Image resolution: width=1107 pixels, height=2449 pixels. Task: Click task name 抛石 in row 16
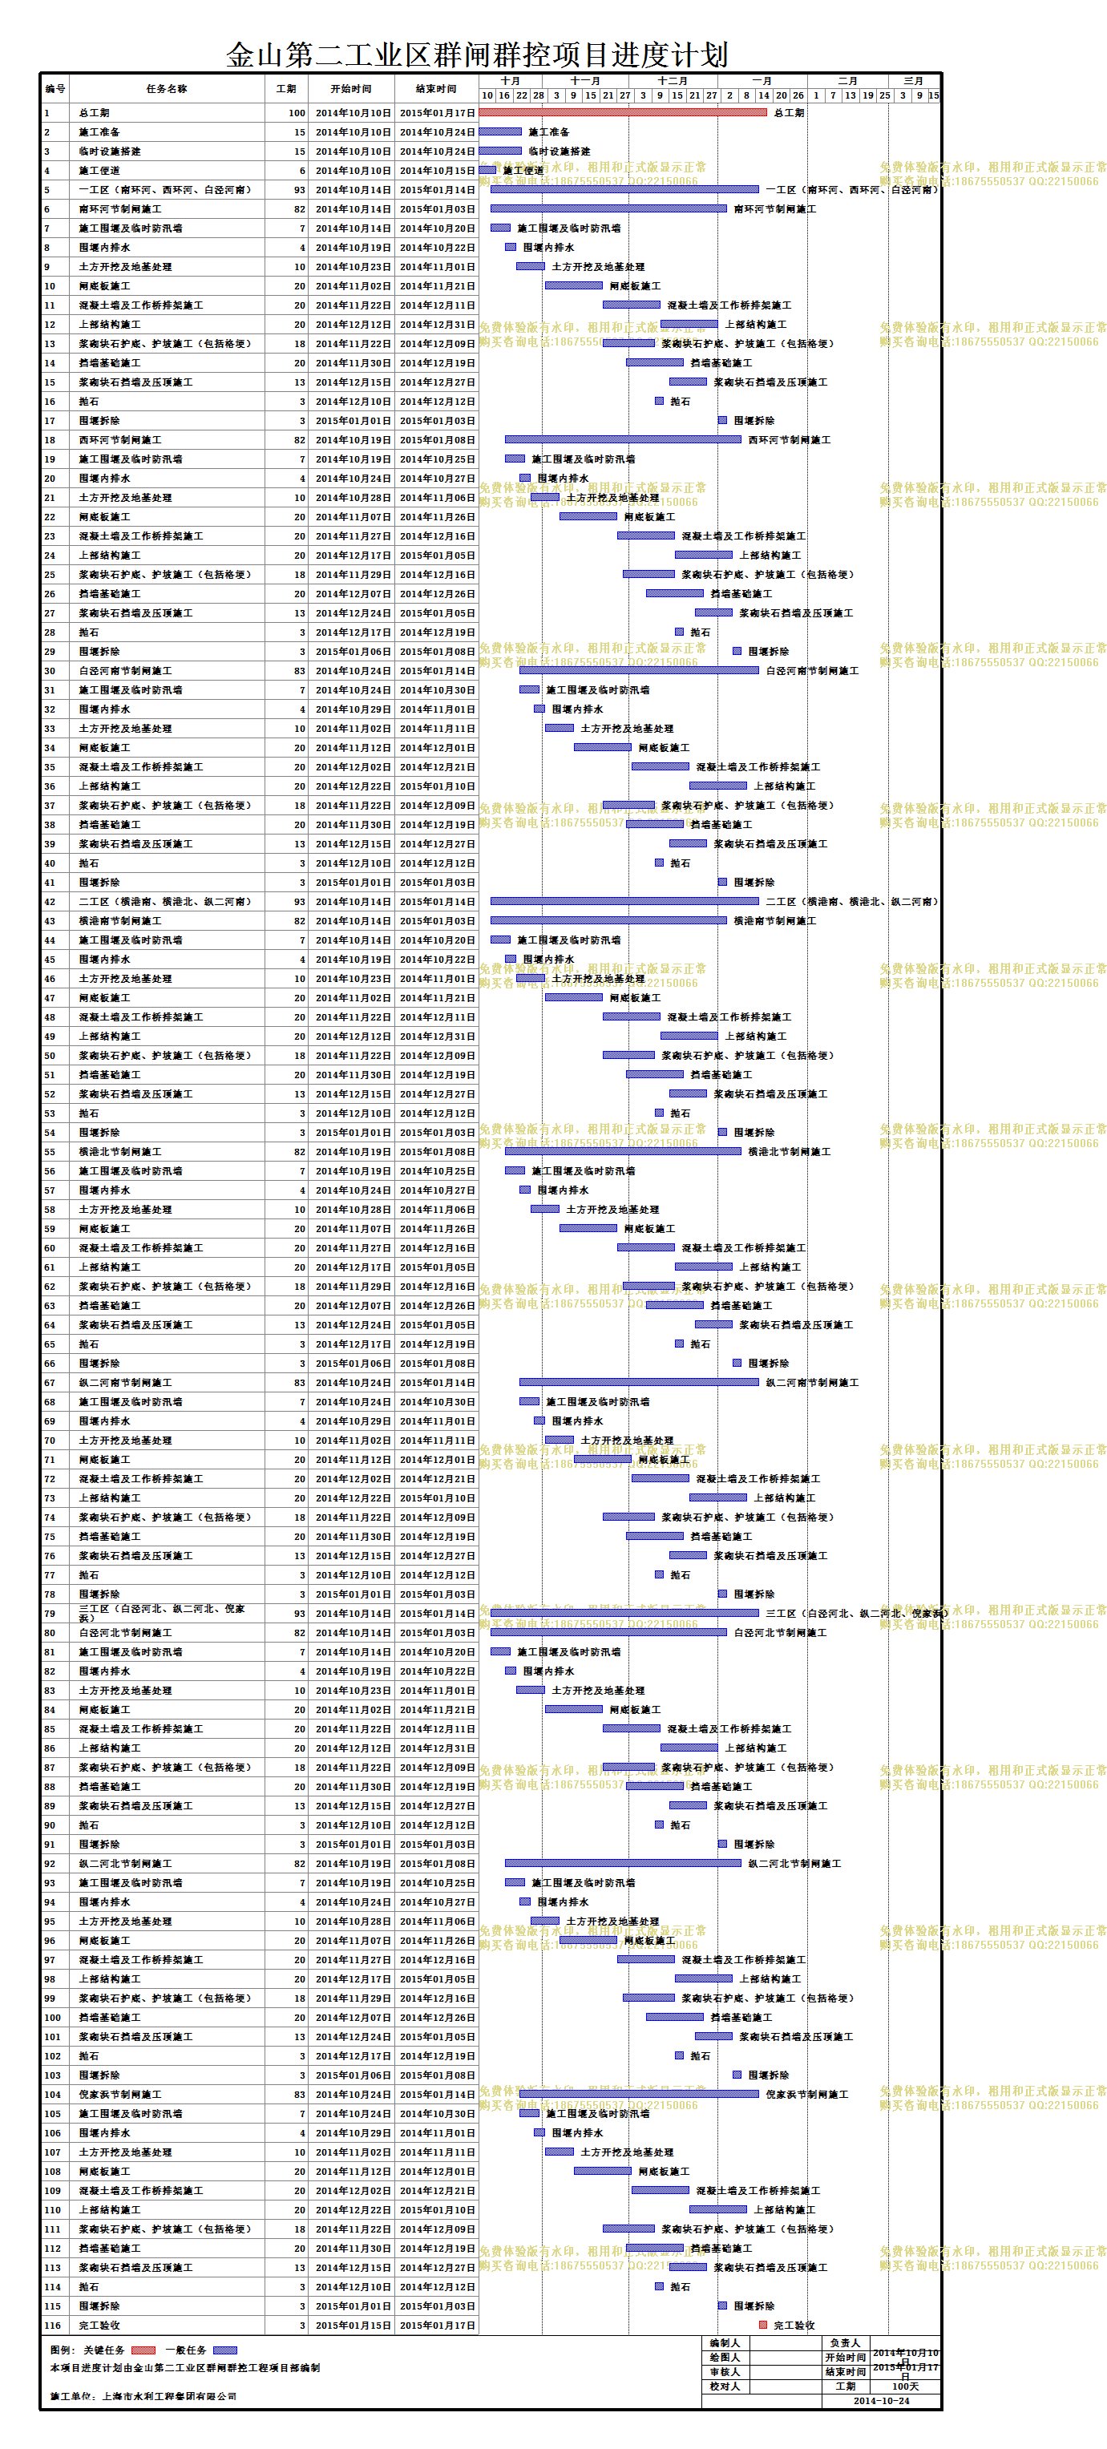pyautogui.click(x=88, y=401)
